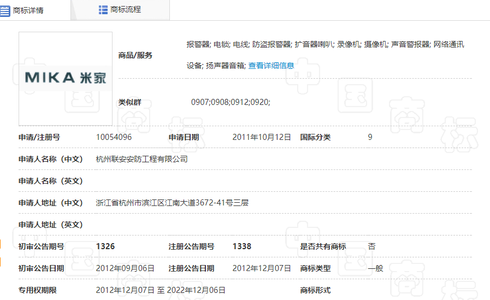Click the 初审公告日期 value 2012年09月06日
This screenshot has width=490, height=300.
click(125, 268)
